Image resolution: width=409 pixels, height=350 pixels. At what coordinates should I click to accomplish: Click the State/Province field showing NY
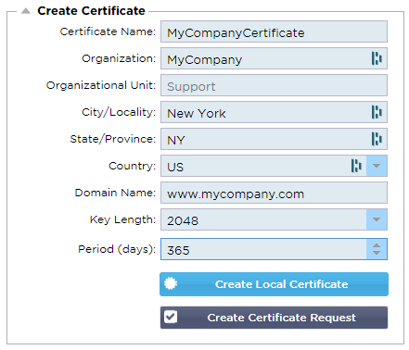[266, 139]
